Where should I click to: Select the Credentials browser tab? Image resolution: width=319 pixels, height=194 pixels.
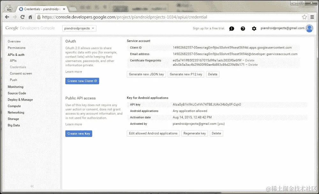(x=42, y=9)
